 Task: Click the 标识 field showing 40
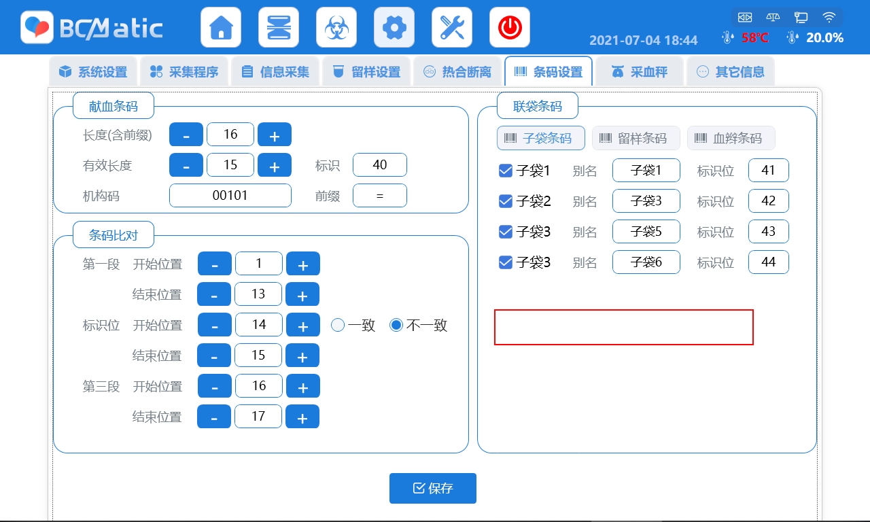[380, 165]
